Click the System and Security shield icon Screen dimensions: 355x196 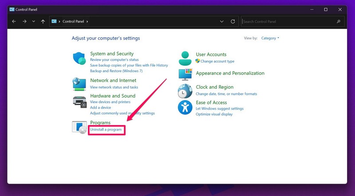pyautogui.click(x=79, y=59)
